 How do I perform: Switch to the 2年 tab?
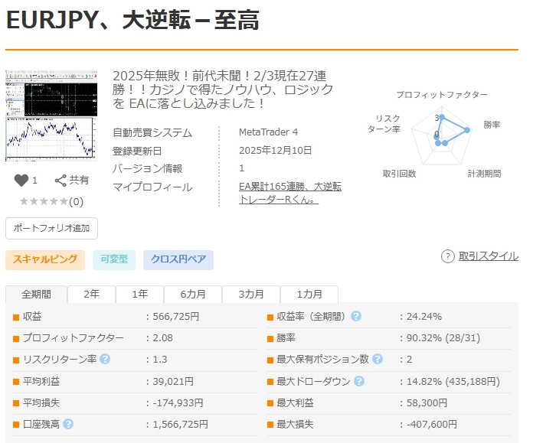point(91,295)
